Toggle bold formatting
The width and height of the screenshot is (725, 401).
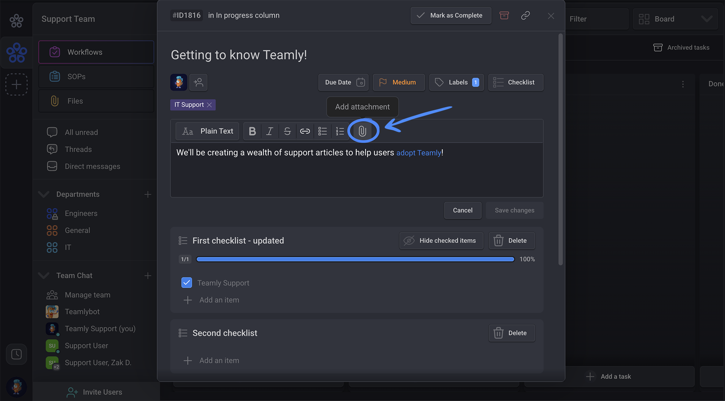tap(252, 131)
